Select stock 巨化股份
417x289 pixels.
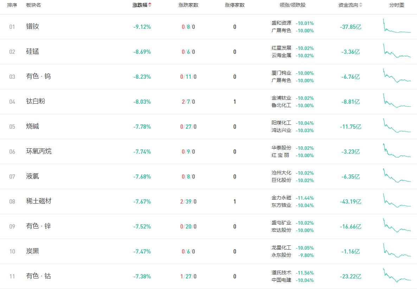coord(281,180)
